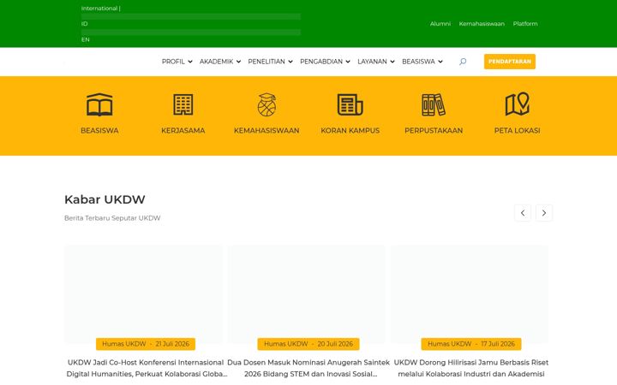The height and width of the screenshot is (385, 617).
Task: Click the Peta Lokasi map pin icon
Action: tap(517, 104)
